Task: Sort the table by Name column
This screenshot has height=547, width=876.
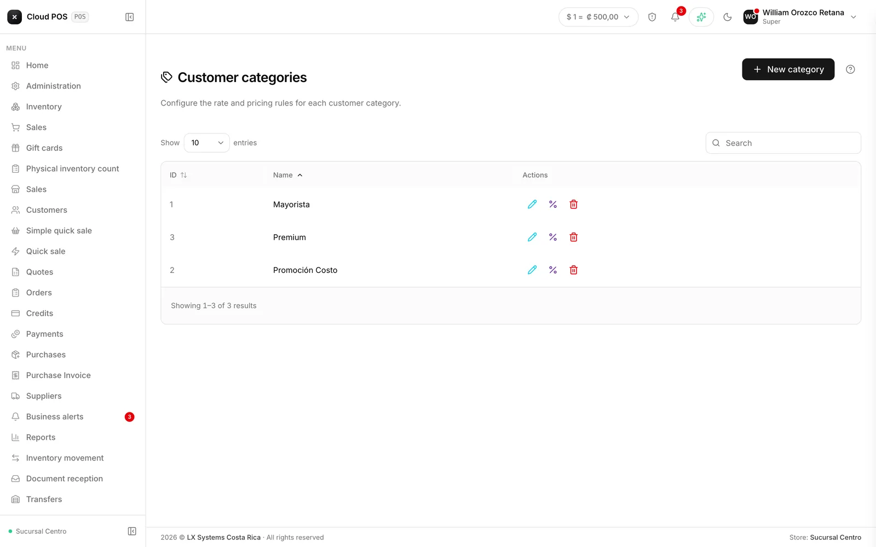Action: pyautogui.click(x=288, y=175)
